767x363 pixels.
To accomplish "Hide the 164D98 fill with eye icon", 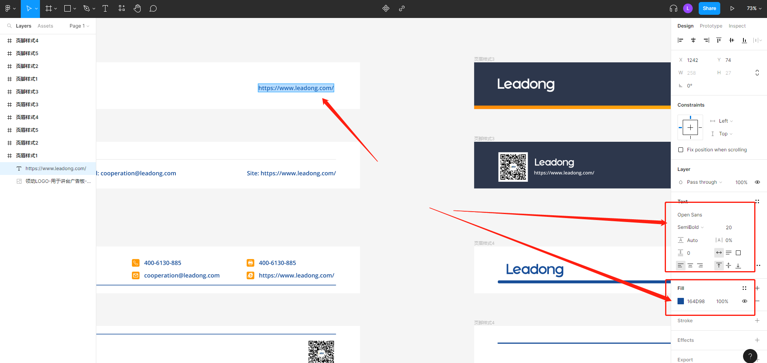I will [x=745, y=302].
